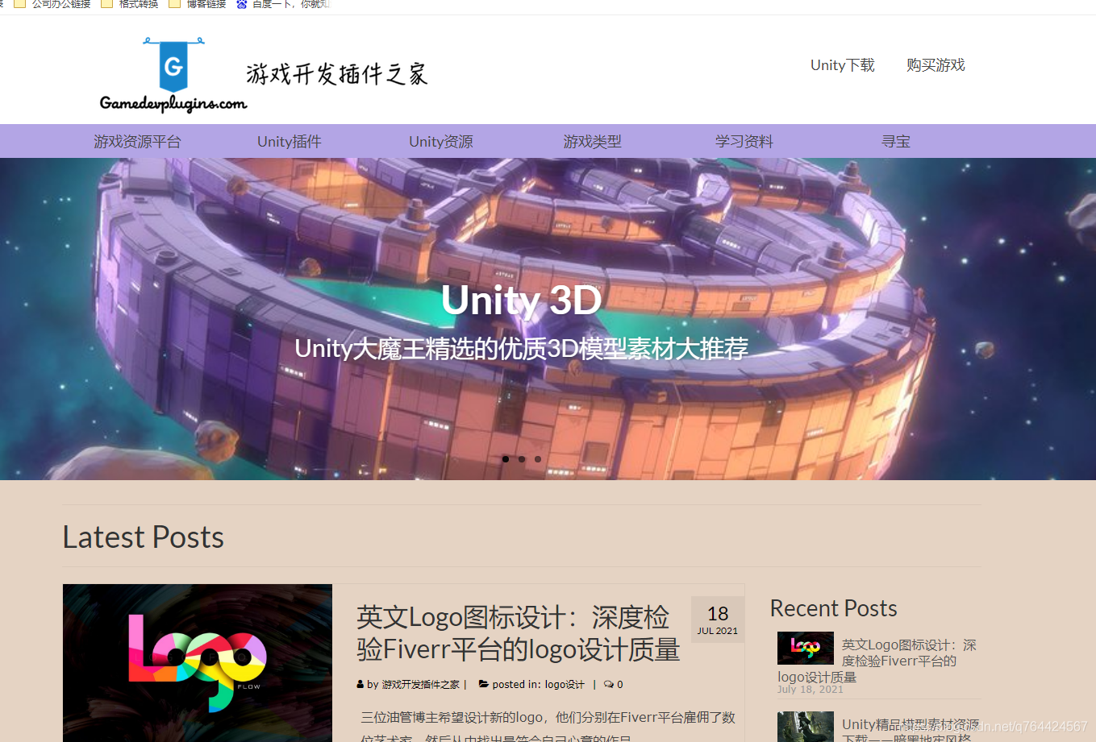Click the author person icon
The image size is (1096, 742).
pyautogui.click(x=360, y=685)
